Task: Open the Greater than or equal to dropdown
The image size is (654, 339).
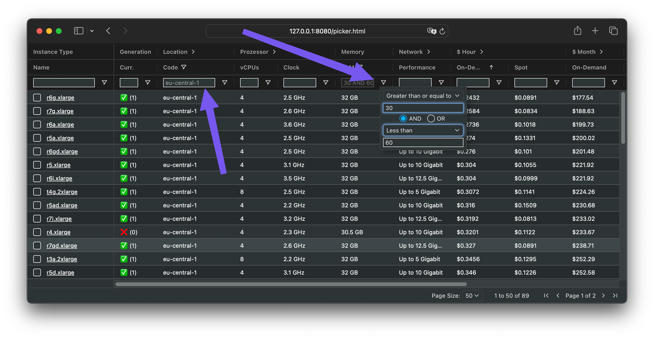Action: (423, 95)
